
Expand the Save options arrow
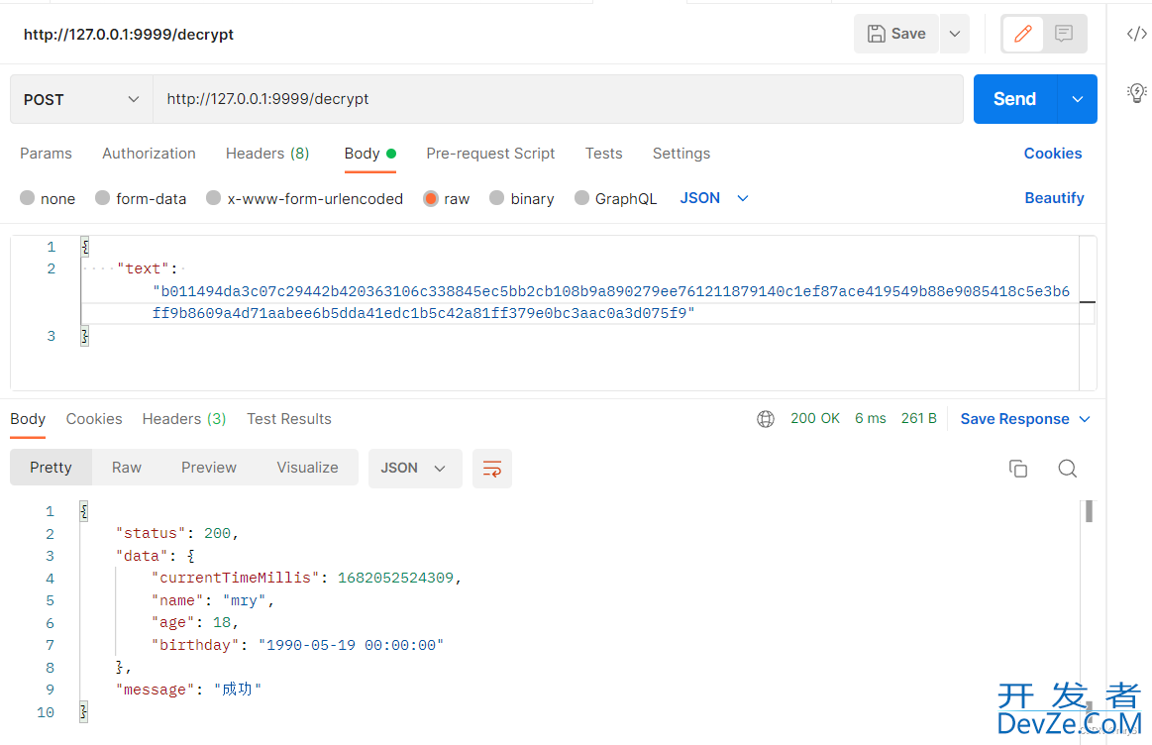[x=954, y=34]
